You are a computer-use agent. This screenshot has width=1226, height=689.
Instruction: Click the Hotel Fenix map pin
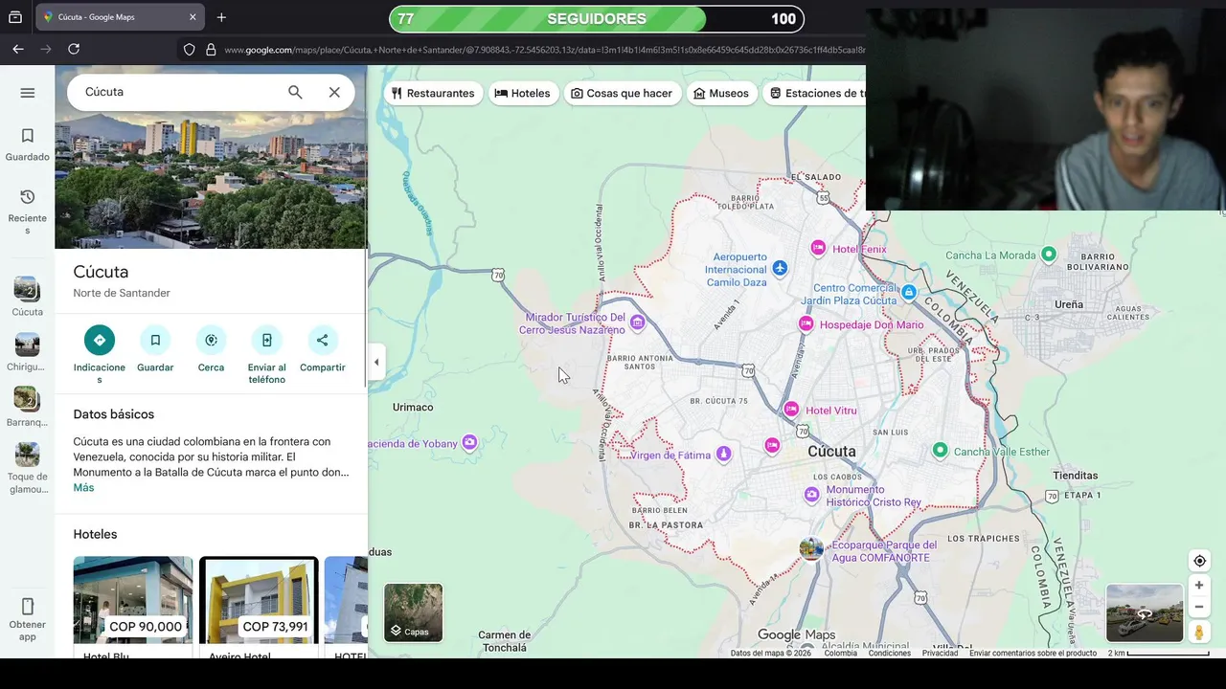tap(818, 248)
